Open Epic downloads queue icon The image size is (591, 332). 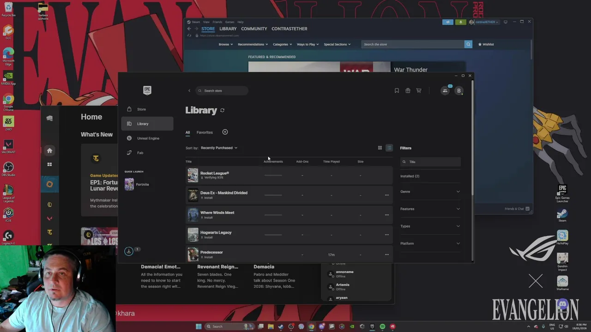point(129,251)
